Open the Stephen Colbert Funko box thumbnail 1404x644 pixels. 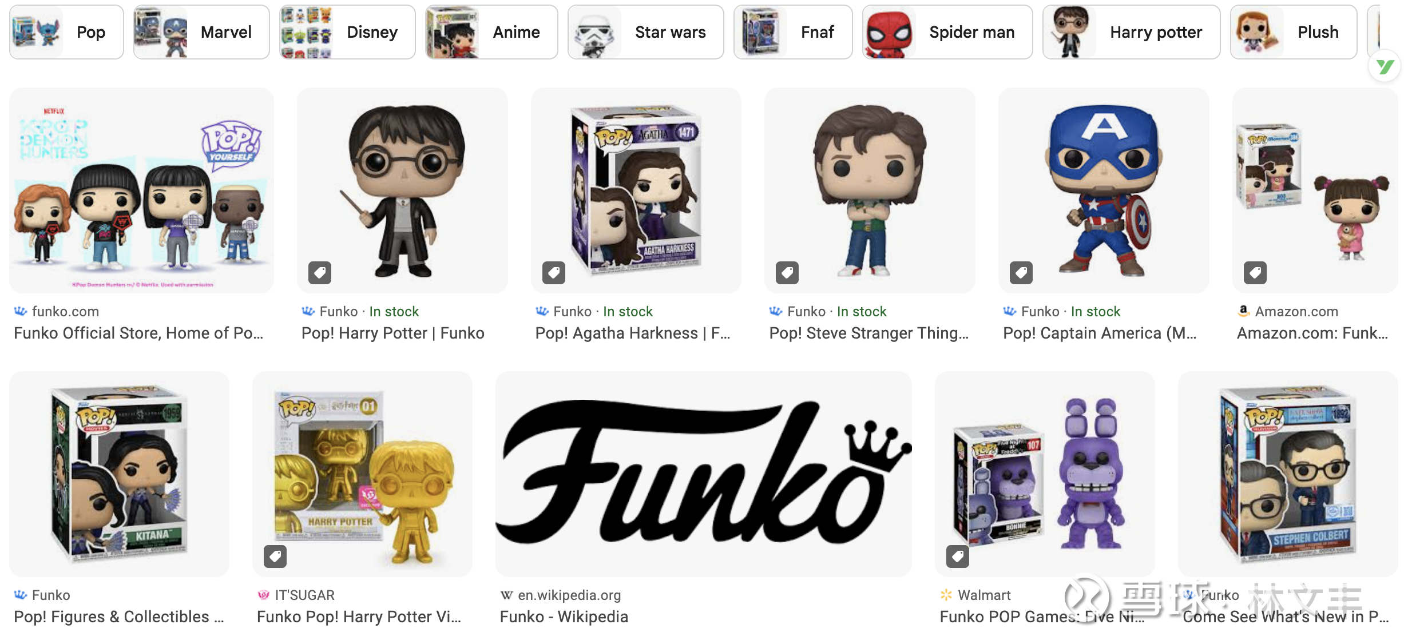pyautogui.click(x=1288, y=474)
